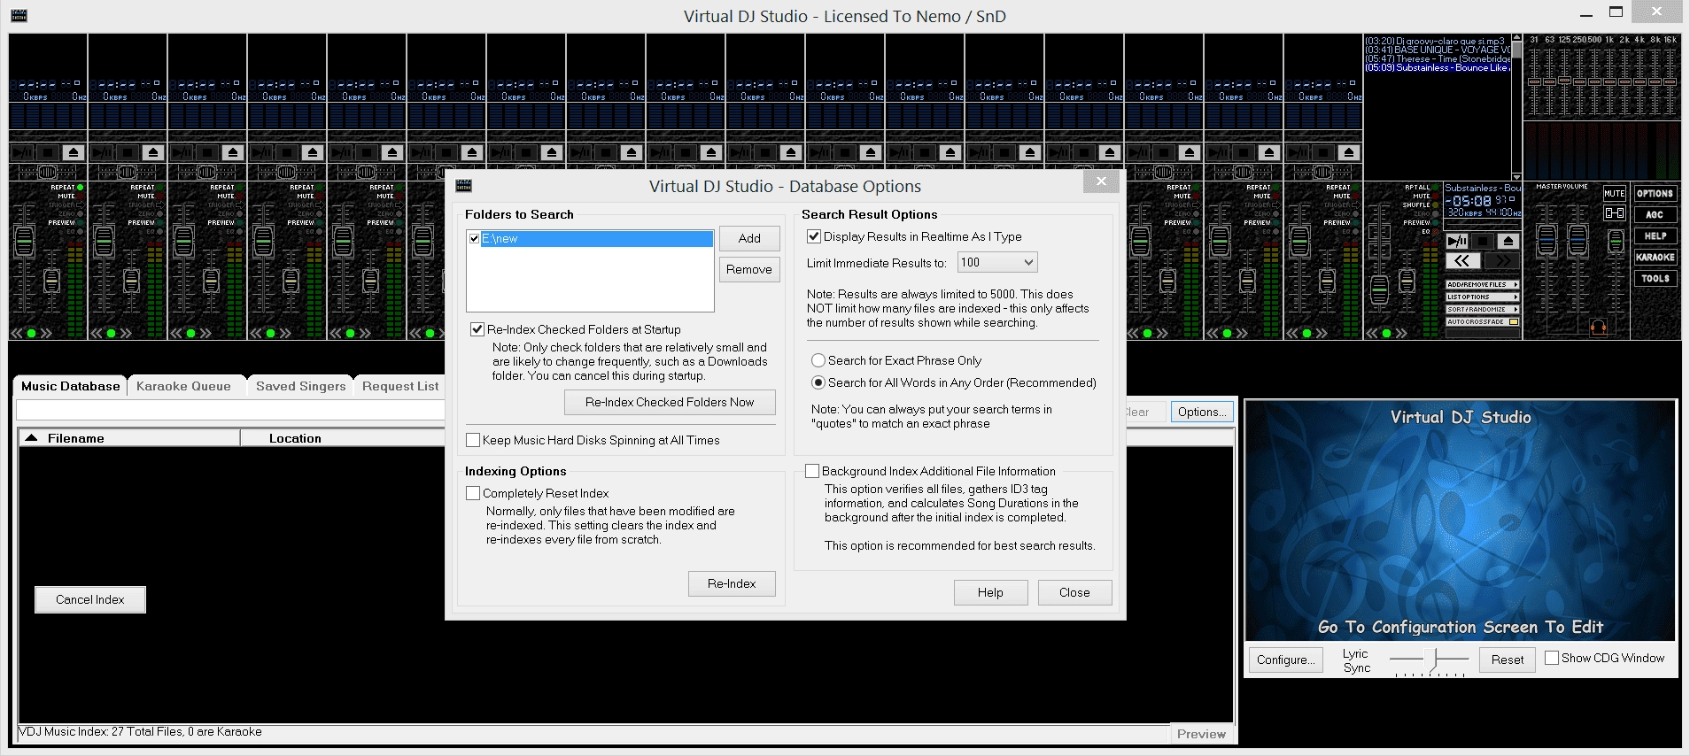1690x756 pixels.
Task: Click the orange headphones icon under master volume
Action: (x=1598, y=328)
